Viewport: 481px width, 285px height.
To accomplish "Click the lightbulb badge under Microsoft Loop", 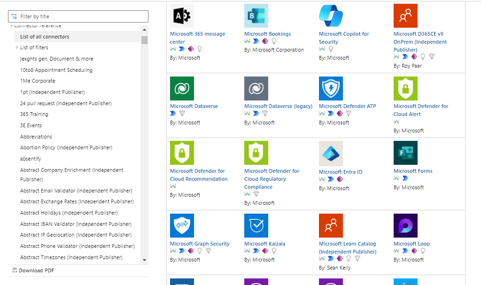I will point(423,251).
